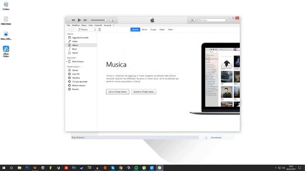This screenshot has height=171, width=305.
Task: Skip forward with the fast-forward button
Action: pyautogui.click(x=85, y=20)
